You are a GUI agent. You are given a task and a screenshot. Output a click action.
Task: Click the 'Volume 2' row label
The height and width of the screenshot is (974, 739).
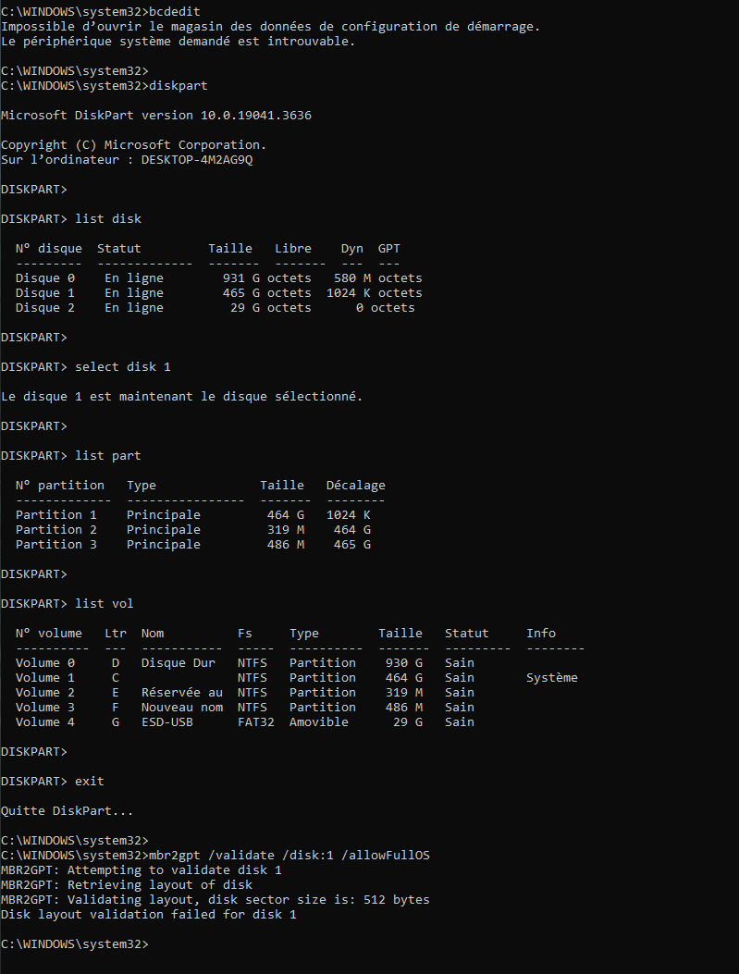(45, 693)
